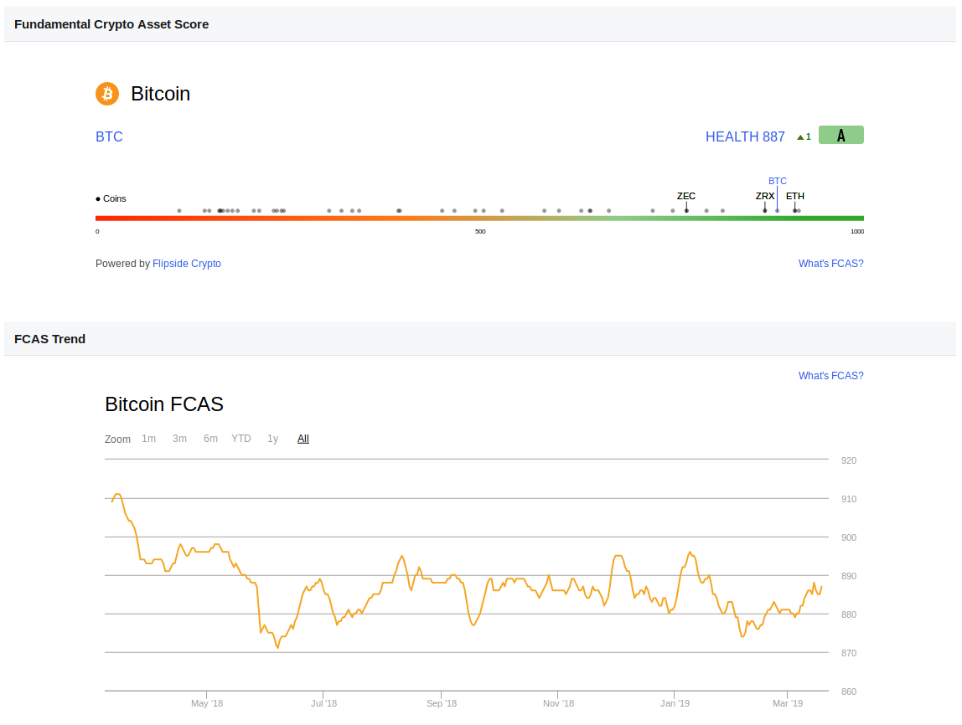The height and width of the screenshot is (725, 962).
Task: Set chart zoom to 3m
Action: click(x=179, y=439)
